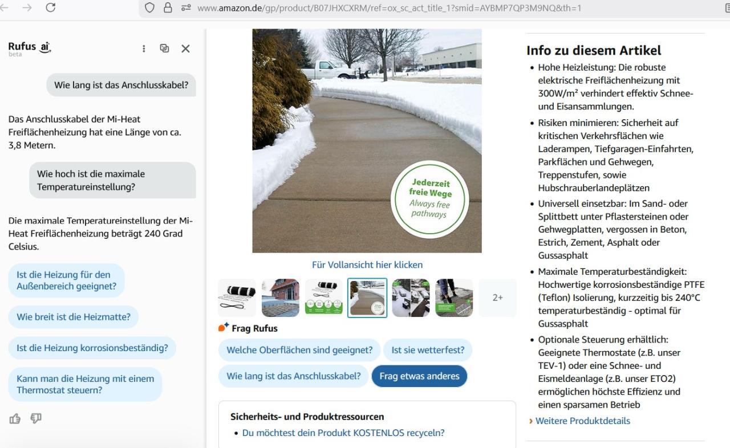Give thumbs down to Rufus answer
Screen dimensions: 730x448
pos(36,419)
